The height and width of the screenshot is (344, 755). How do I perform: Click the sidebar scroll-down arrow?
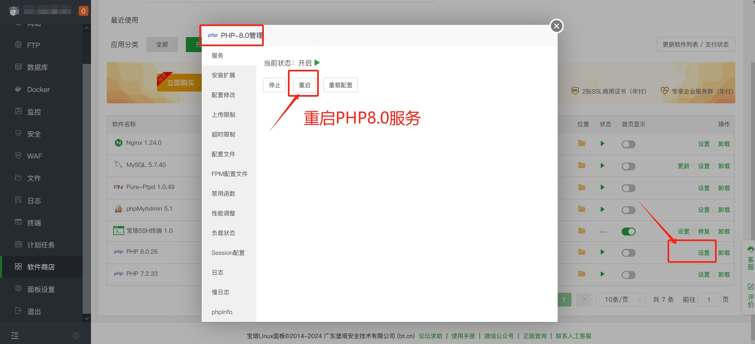click(87, 318)
